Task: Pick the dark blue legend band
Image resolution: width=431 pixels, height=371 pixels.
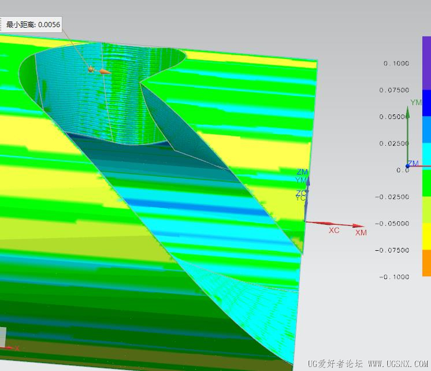Action: pyautogui.click(x=426, y=103)
